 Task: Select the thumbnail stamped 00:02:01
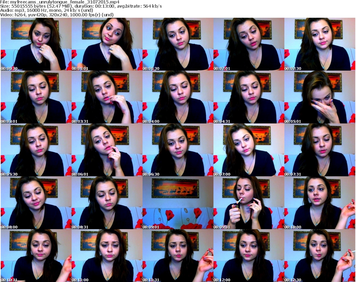[x=249, y=44]
